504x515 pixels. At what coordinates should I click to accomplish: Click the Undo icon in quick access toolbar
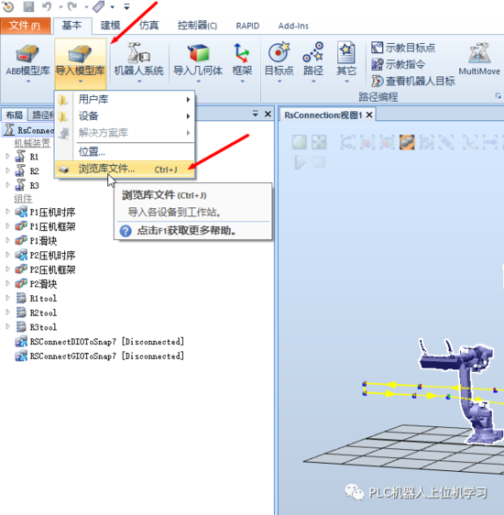point(47,6)
